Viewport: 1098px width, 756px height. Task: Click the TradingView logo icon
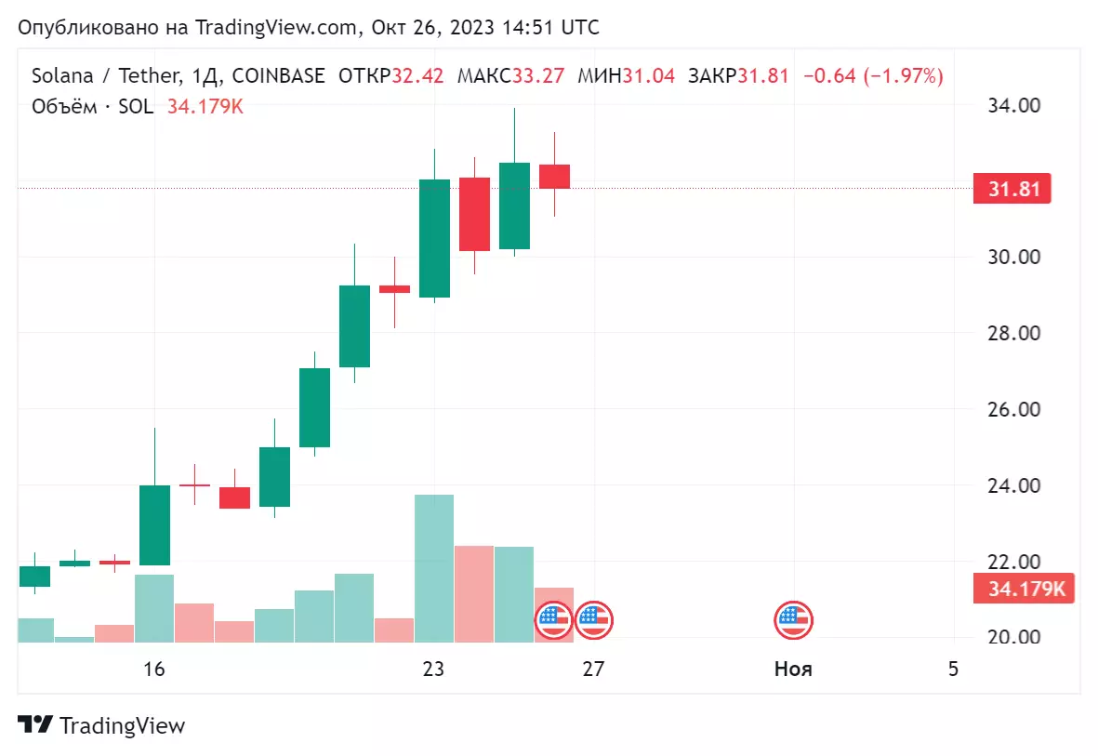pyautogui.click(x=35, y=724)
